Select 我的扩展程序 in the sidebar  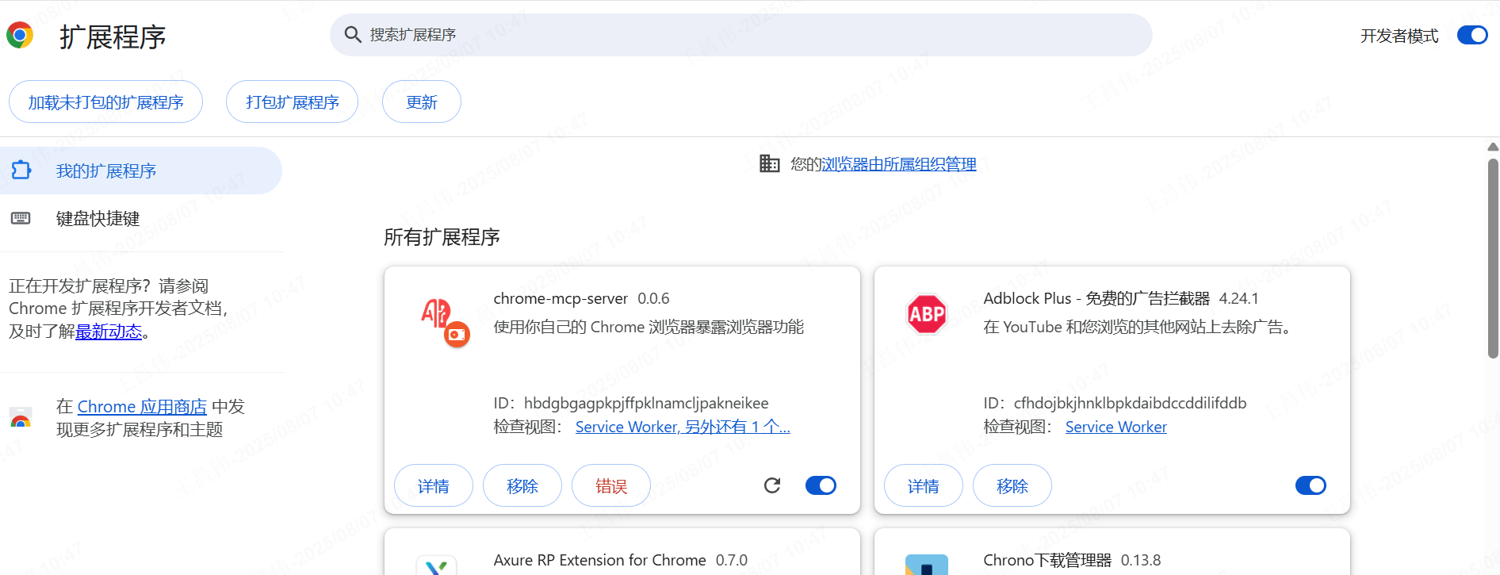coord(141,171)
